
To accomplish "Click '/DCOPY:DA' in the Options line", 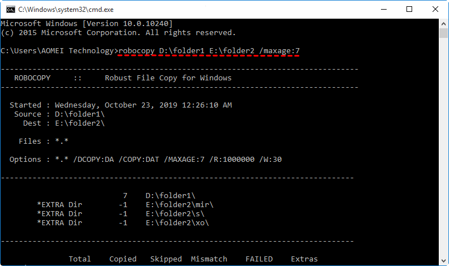I will 94,160.
